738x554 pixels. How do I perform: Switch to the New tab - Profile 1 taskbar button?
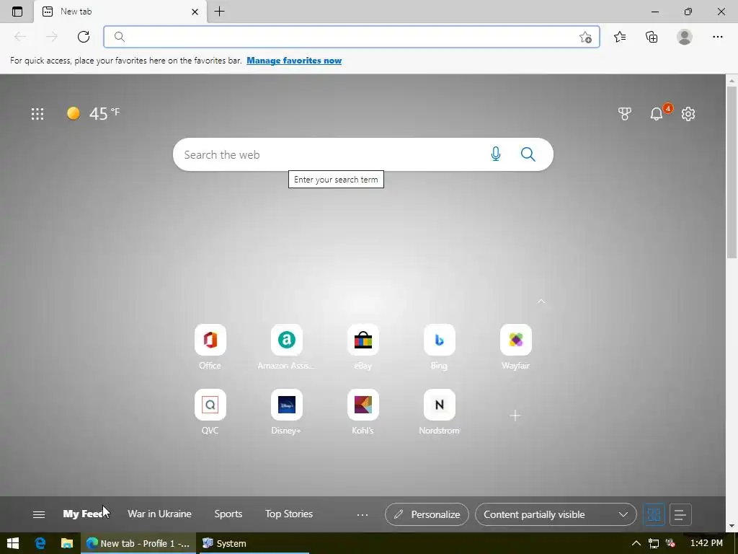[138, 543]
